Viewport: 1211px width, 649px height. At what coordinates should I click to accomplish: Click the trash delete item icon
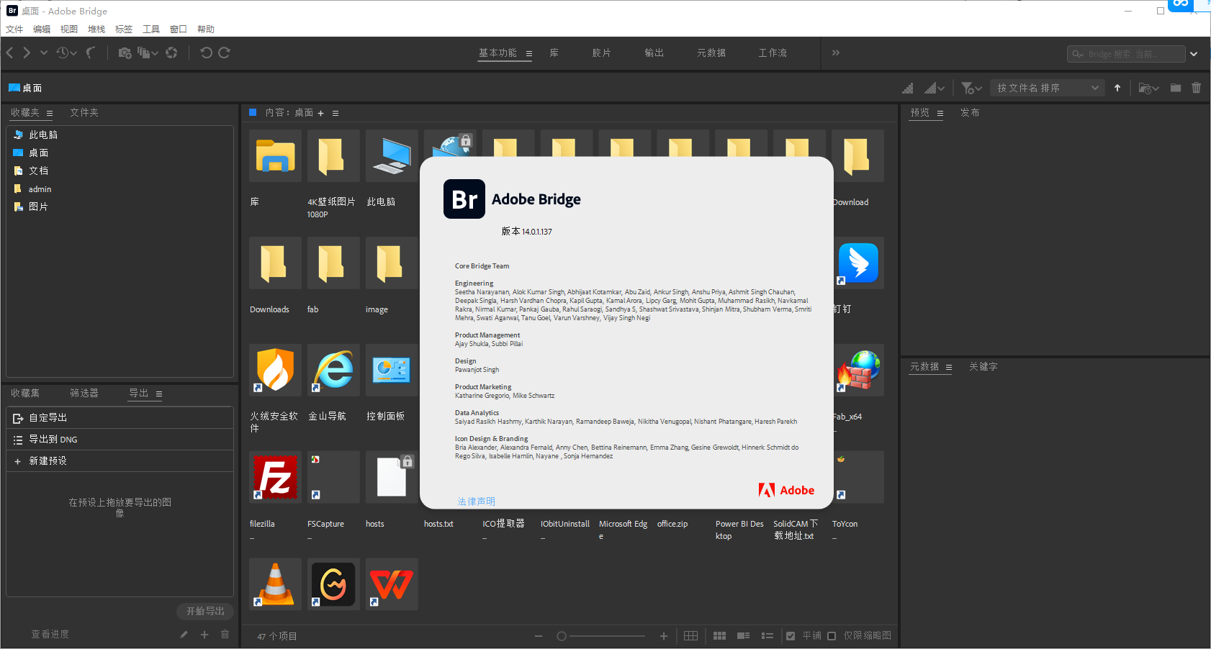click(1197, 88)
